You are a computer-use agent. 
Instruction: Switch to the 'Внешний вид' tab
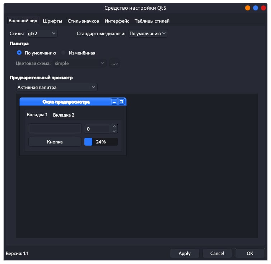click(x=23, y=21)
